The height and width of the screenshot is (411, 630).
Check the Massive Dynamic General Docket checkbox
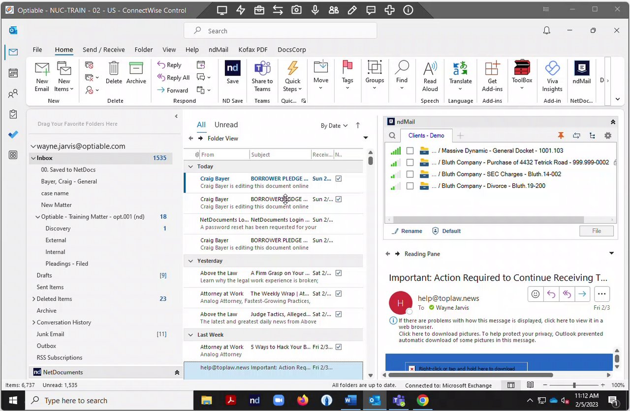410,151
